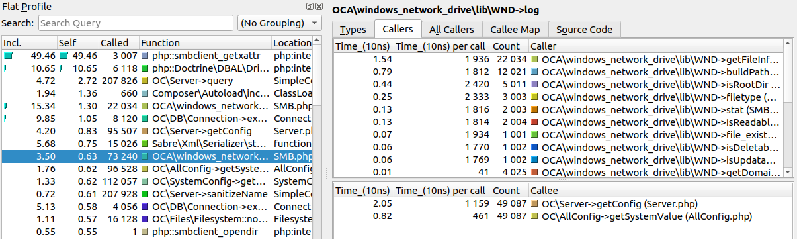Open the Callee Map tab
This screenshot has width=797, height=239.
coord(515,29)
